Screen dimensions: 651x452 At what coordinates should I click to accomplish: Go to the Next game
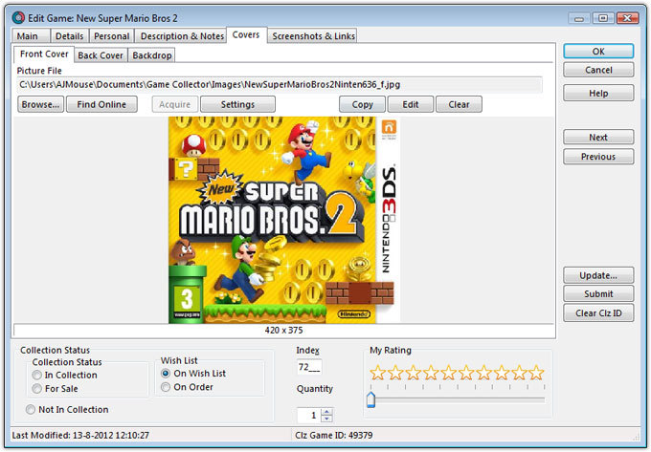tap(598, 138)
